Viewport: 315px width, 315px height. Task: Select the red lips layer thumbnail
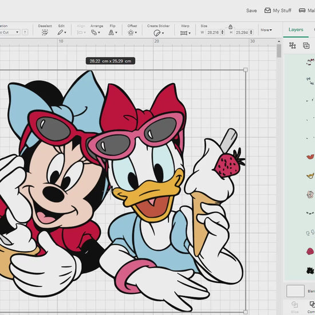[x=310, y=156]
